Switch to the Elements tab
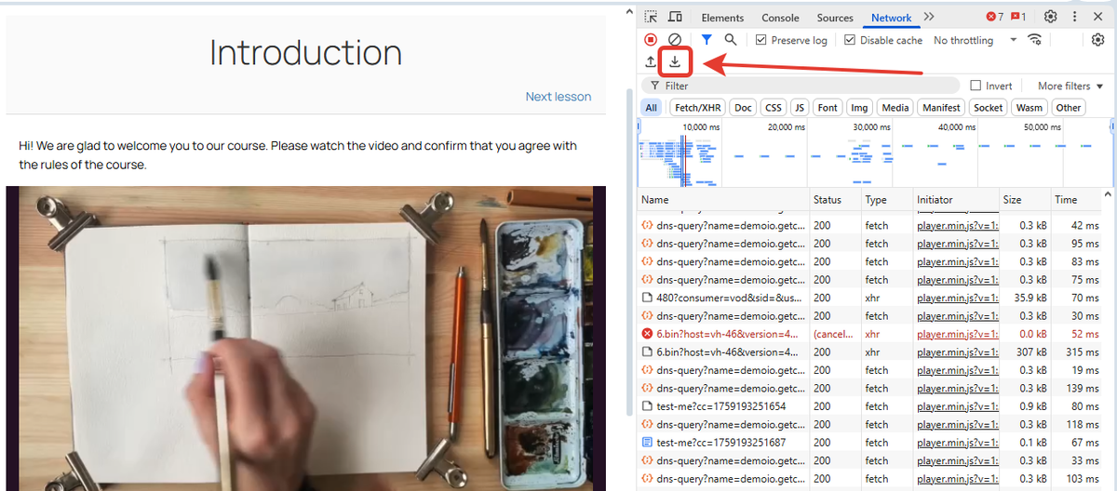 (722, 18)
